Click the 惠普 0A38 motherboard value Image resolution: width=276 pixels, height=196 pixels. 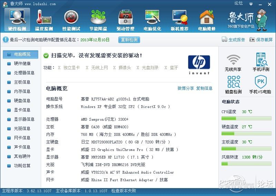pyautogui.click(x=105, y=127)
